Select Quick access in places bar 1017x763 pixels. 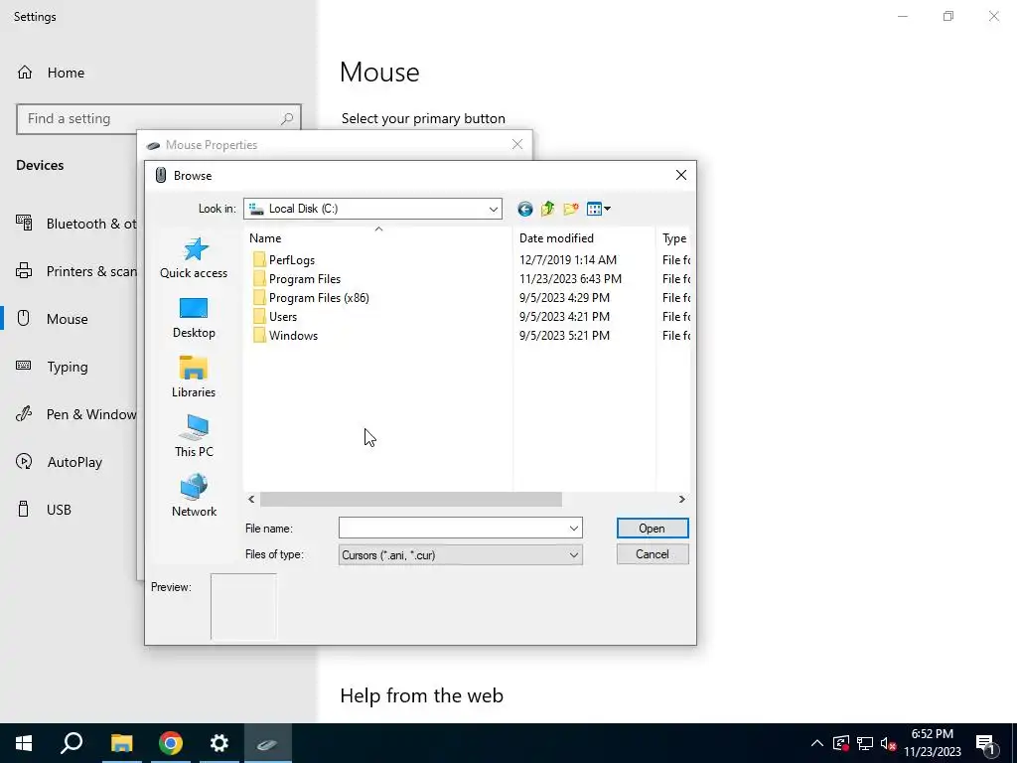pyautogui.click(x=194, y=258)
